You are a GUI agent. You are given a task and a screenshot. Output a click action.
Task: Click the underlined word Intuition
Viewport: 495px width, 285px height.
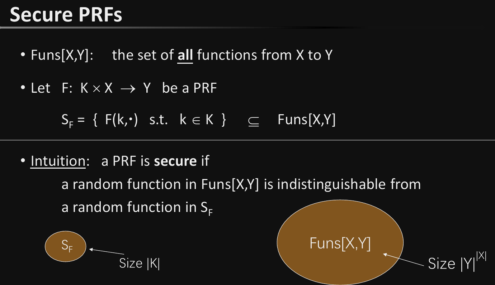(x=58, y=161)
